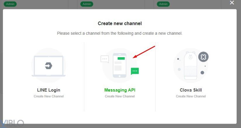The width and height of the screenshot is (241, 128).
Task: Select the LINE Login channel title
Action: click(48, 90)
